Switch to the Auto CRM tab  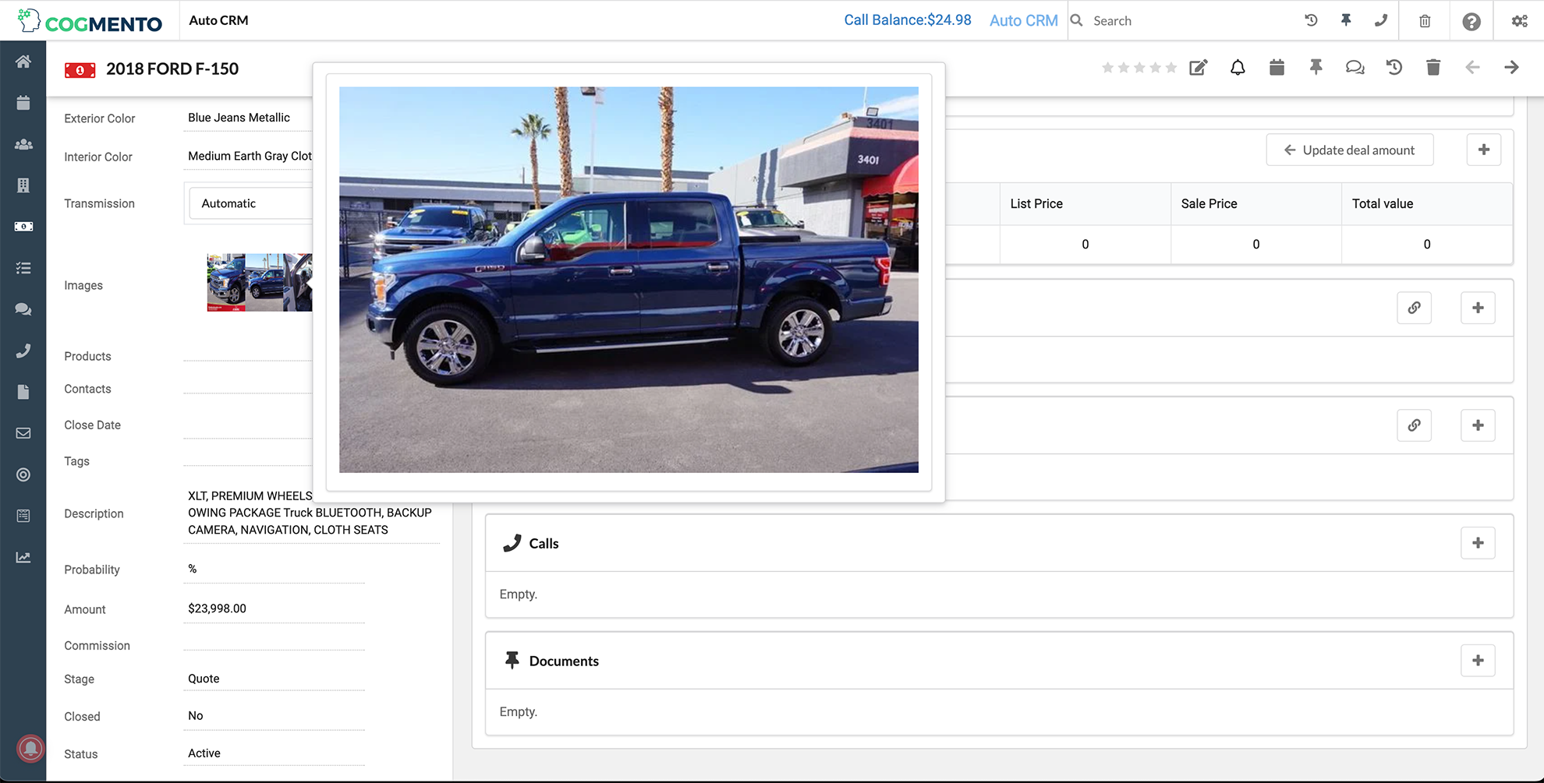pyautogui.click(x=1023, y=20)
